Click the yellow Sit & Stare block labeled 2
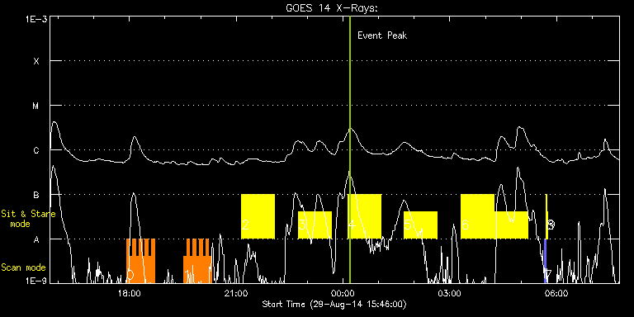Image resolution: width=634 pixels, height=317 pixels. (x=258, y=216)
